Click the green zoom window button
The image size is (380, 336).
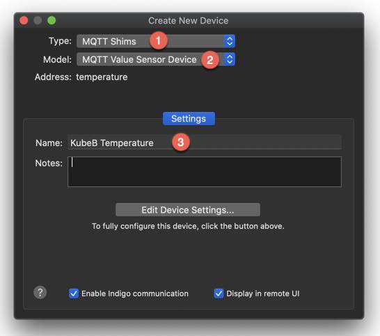point(52,21)
